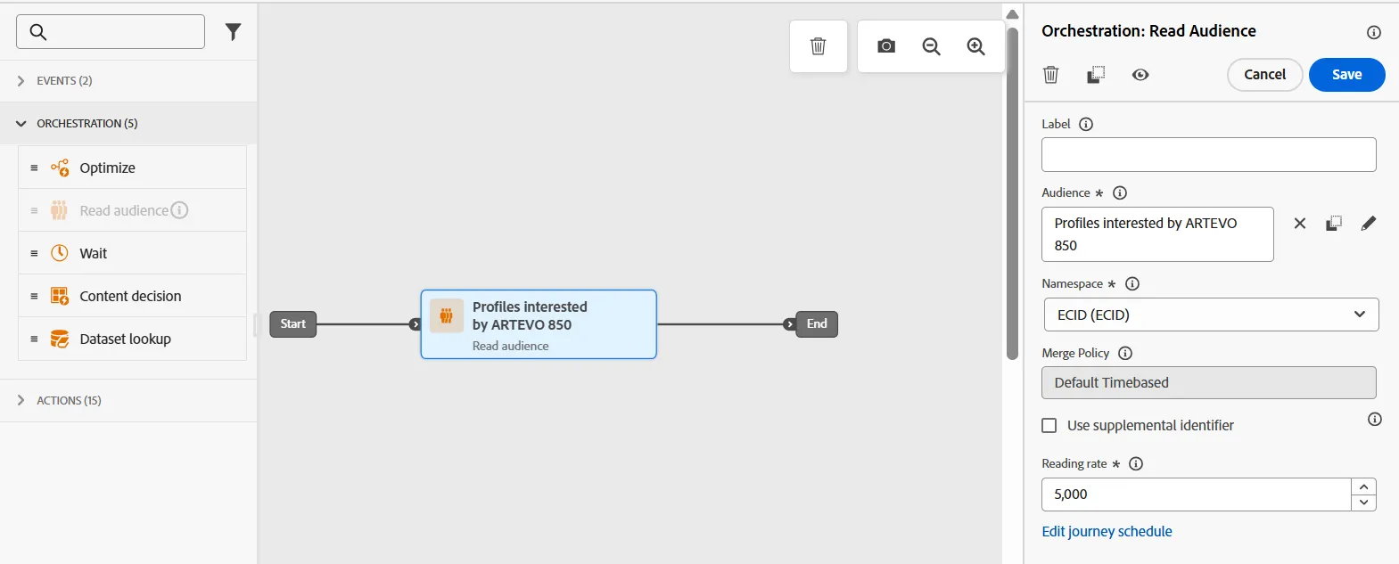Delete the selected canvas activity with the trash icon
Viewport: 1399px width, 564px height.
[x=818, y=46]
